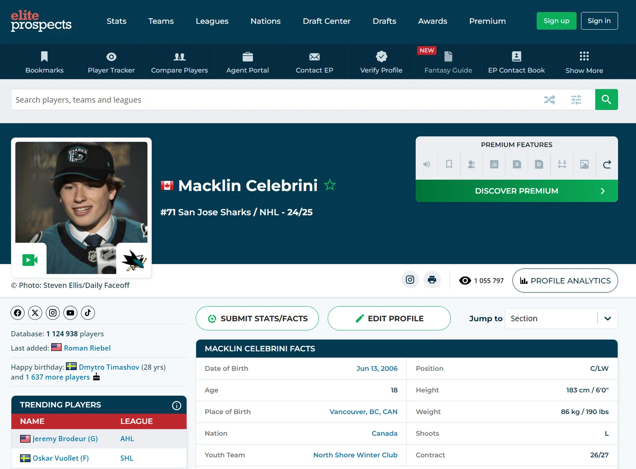Click the random player shuffle icon
636x469 pixels.
coord(550,100)
